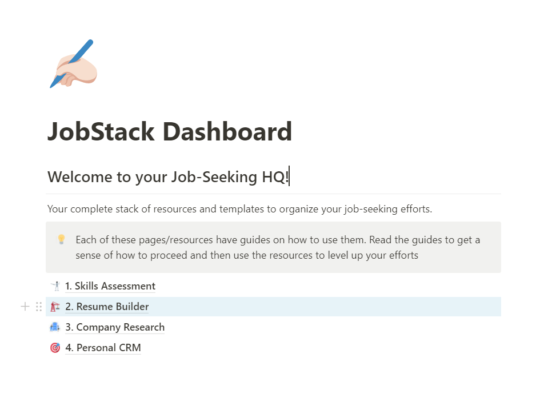Click the JobStack Dashboard title
Image resolution: width=540 pixels, height=398 pixels.
click(170, 132)
